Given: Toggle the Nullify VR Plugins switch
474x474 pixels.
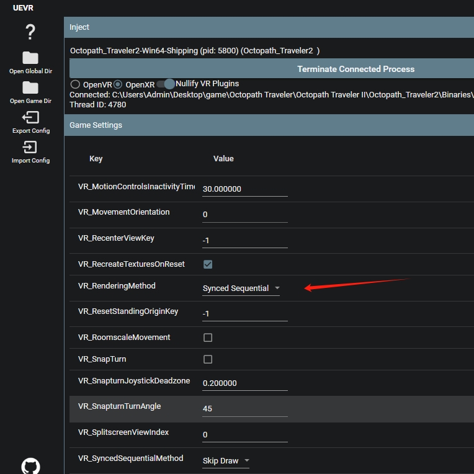Looking at the screenshot, I should (166, 84).
